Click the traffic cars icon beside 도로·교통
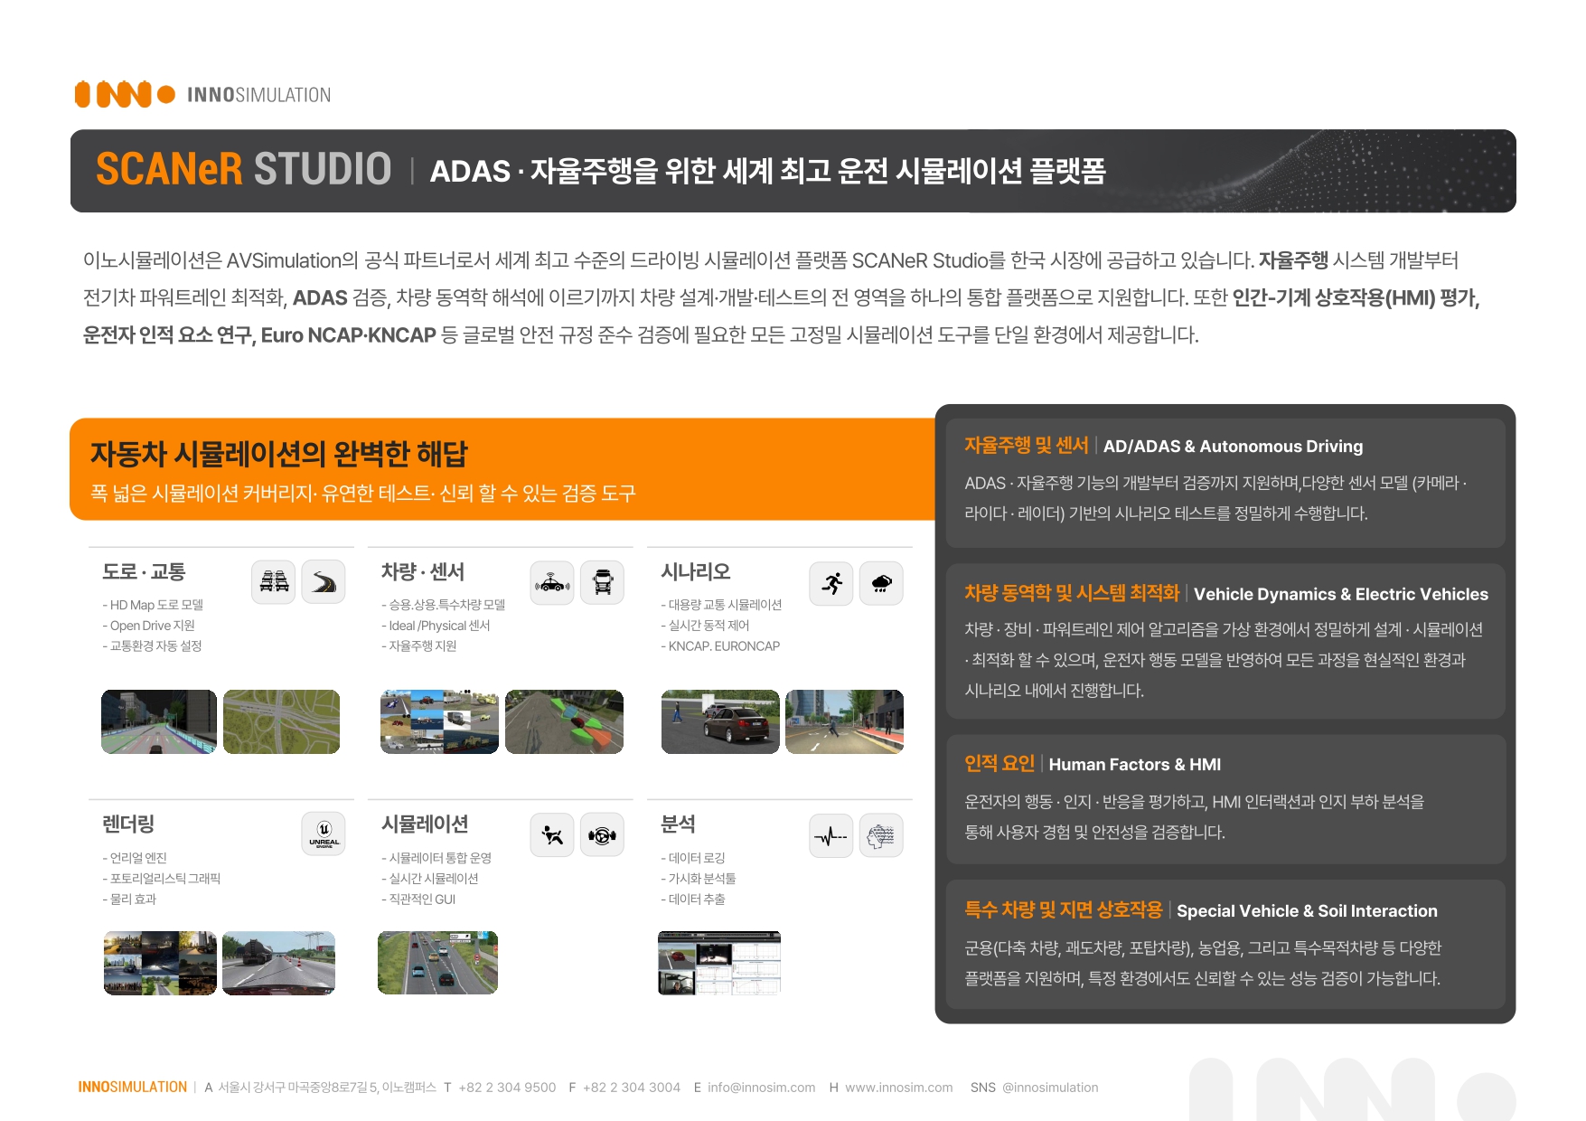Viewport: 1586px width, 1121px height. point(274,582)
